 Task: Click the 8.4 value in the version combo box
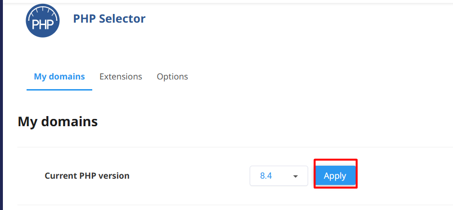point(266,176)
